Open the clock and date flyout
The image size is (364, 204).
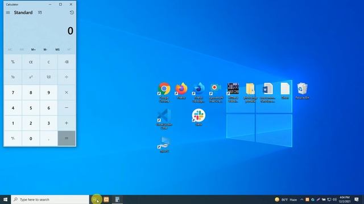point(345,199)
